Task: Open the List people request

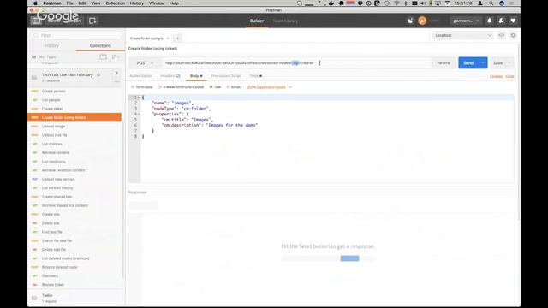Action: [x=74, y=100]
